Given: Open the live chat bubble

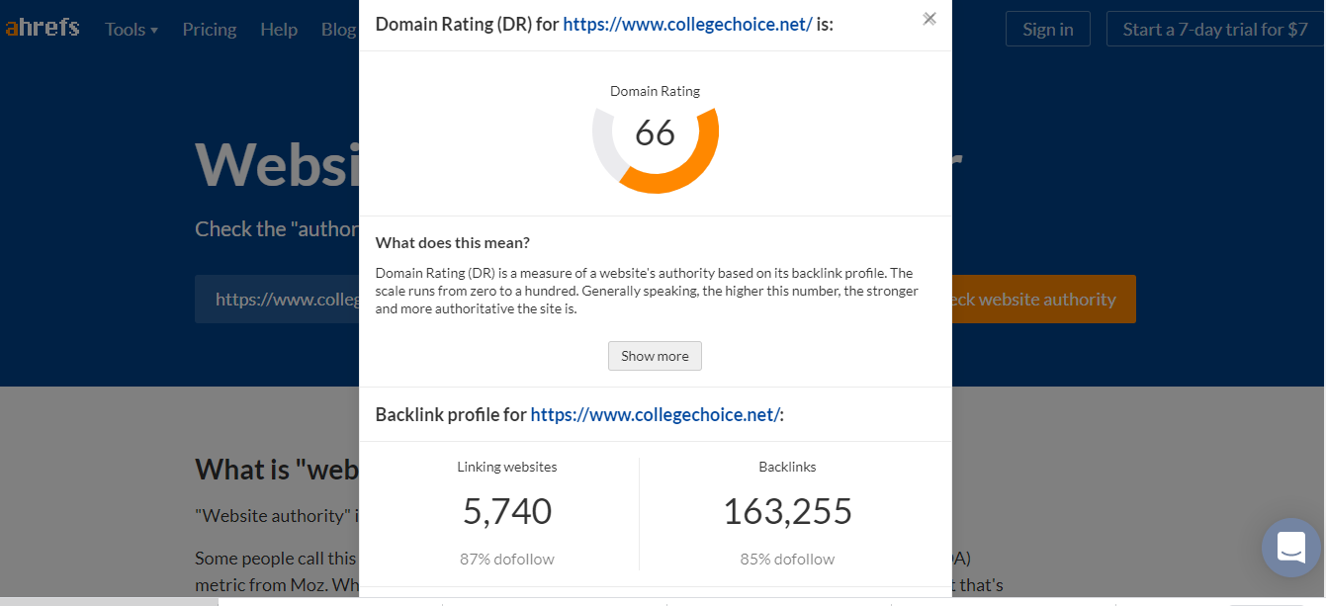Looking at the screenshot, I should [1290, 548].
